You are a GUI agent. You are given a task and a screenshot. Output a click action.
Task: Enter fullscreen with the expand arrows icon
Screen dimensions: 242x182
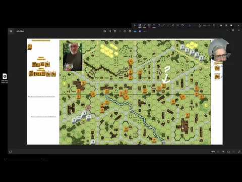[239, 152]
